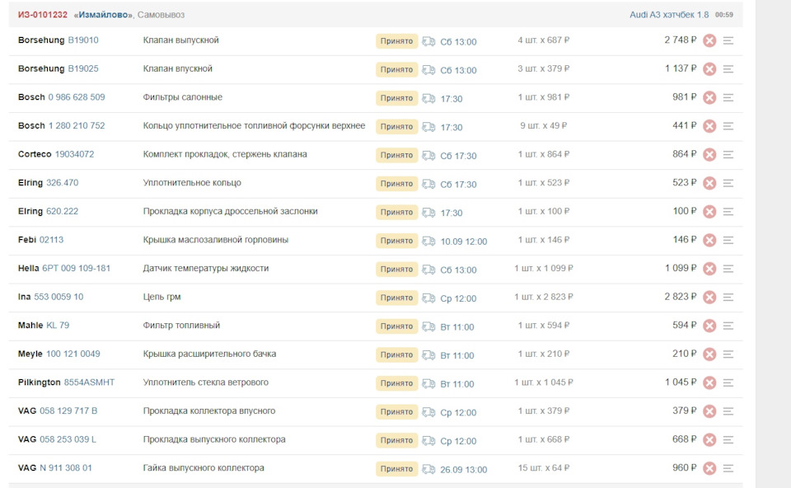Open lines menu for Corteco 19034072 row
The image size is (791, 488).
[728, 155]
